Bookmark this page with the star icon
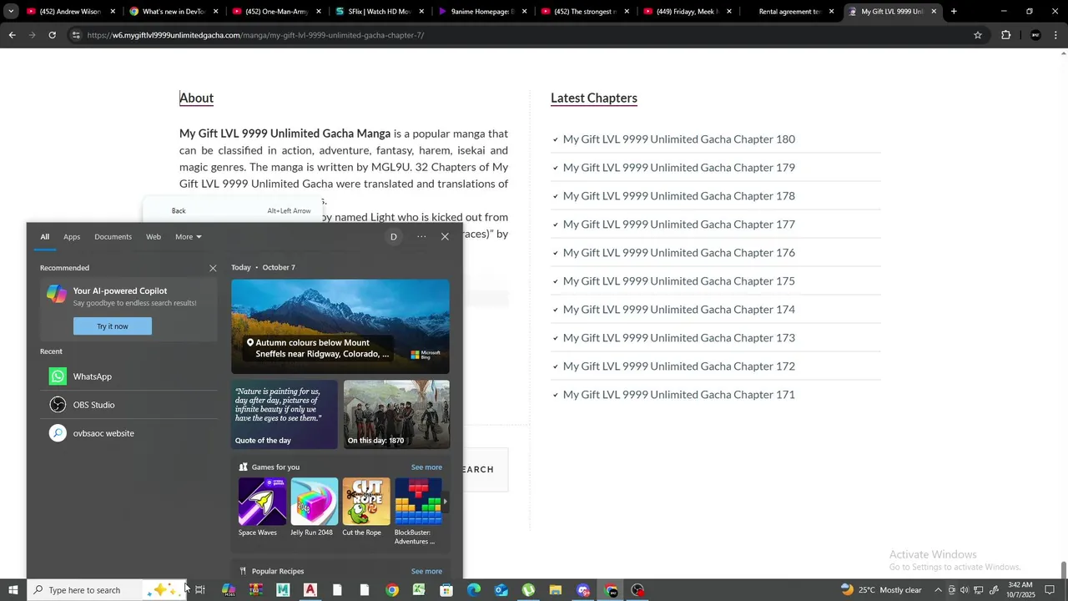1068x601 pixels. pyautogui.click(x=978, y=35)
